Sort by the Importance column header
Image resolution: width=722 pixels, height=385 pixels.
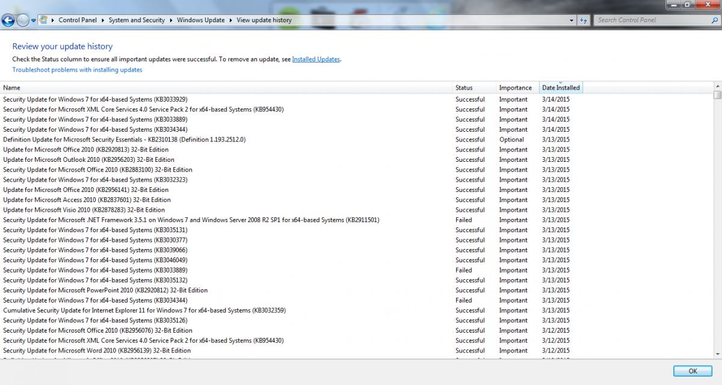517,88
